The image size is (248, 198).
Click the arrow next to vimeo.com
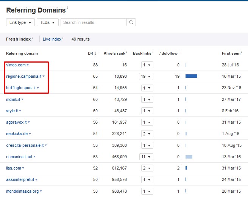tap(28, 65)
